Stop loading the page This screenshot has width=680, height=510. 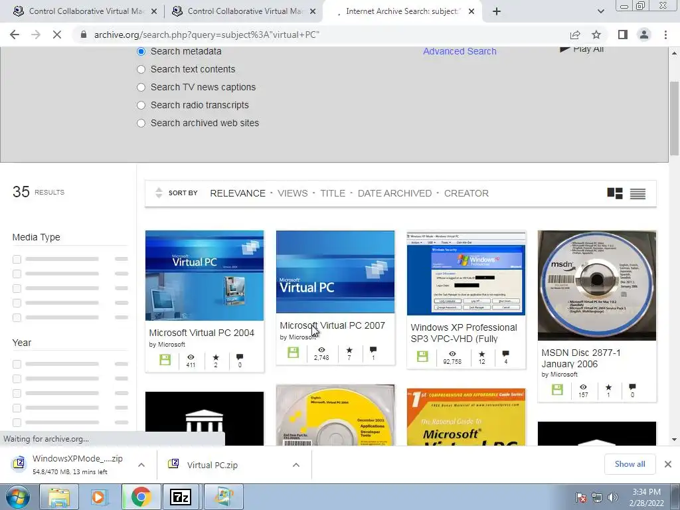pos(57,35)
